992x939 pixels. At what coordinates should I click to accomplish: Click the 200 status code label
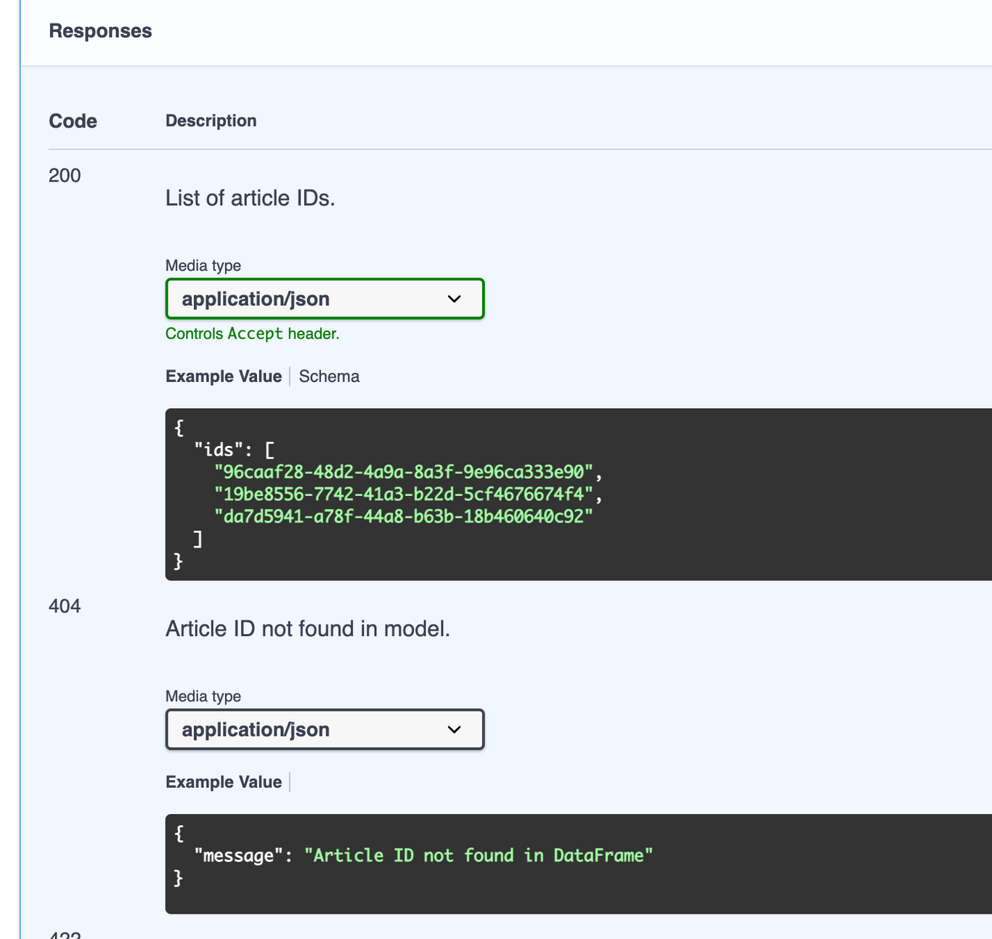65,175
